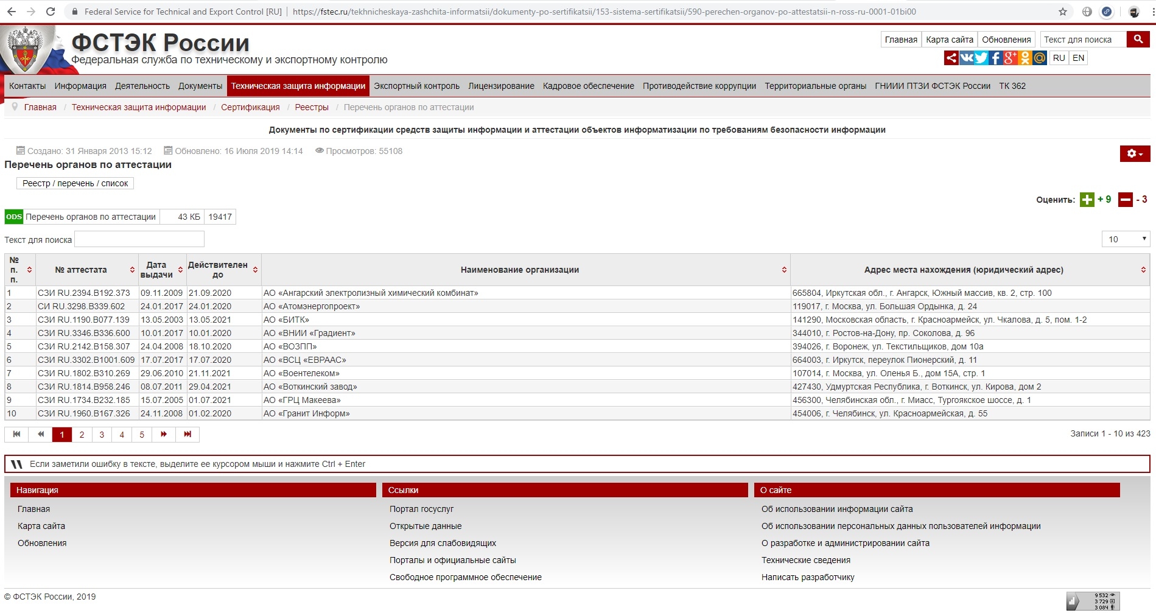Open the red share icon

[951, 58]
